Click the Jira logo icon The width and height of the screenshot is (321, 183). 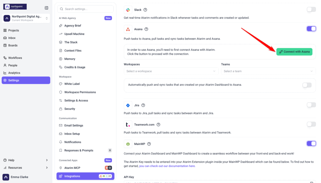click(128, 105)
